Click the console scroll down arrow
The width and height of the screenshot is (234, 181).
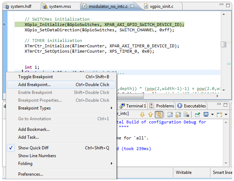pyautogui.click(x=226, y=163)
